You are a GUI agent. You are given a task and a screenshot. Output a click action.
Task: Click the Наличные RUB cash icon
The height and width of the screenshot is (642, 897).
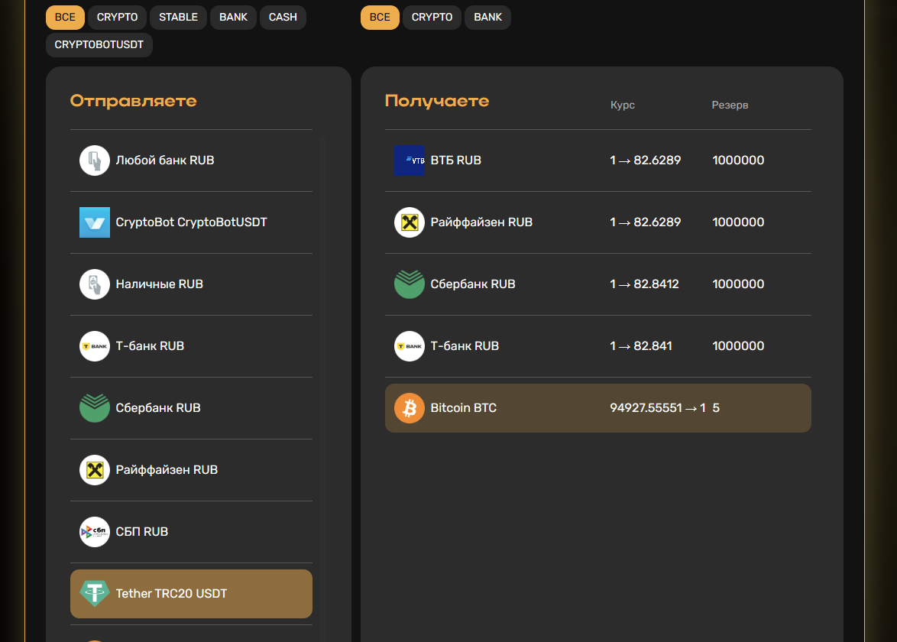click(x=95, y=284)
